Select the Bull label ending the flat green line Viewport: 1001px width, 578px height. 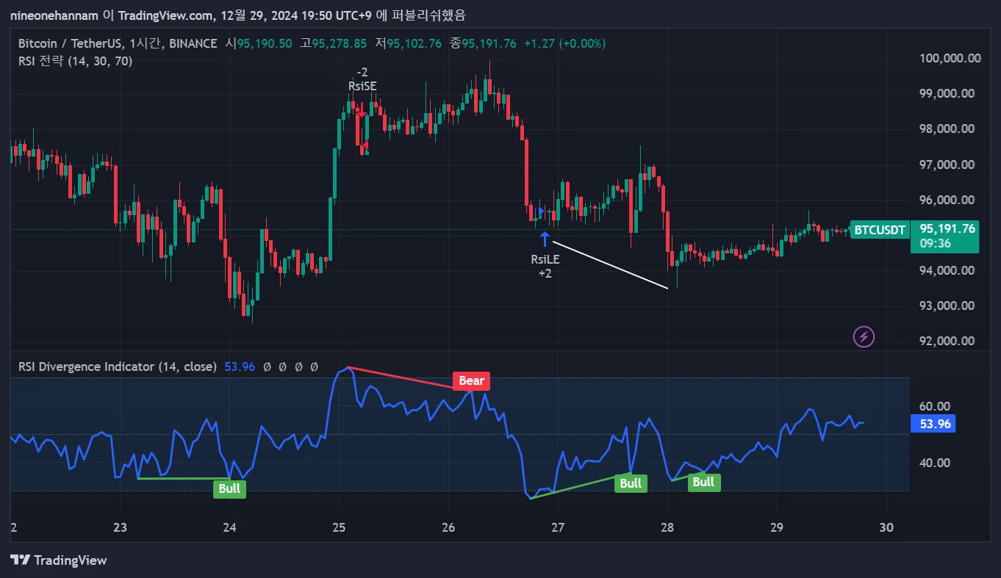[229, 488]
